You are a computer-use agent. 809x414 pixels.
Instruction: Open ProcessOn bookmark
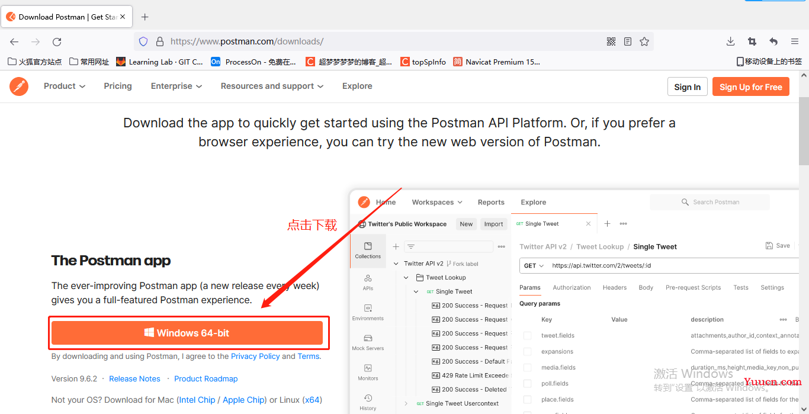tap(253, 62)
